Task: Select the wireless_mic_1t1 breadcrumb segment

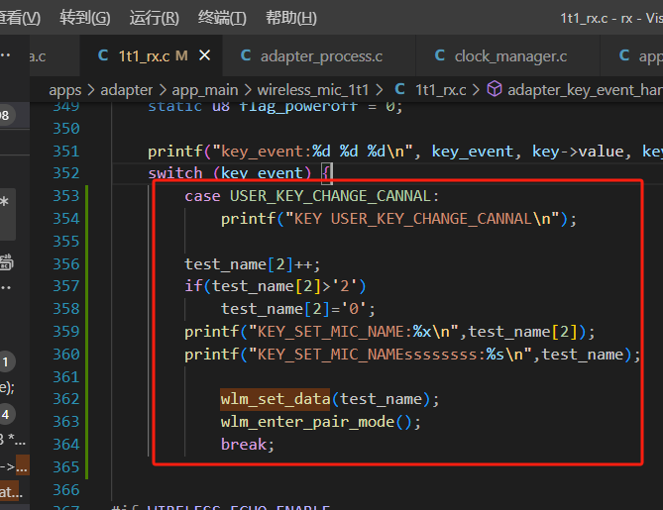Action: tap(313, 90)
